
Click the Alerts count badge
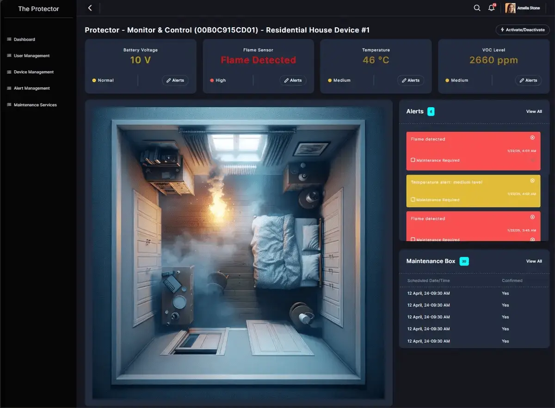click(431, 111)
